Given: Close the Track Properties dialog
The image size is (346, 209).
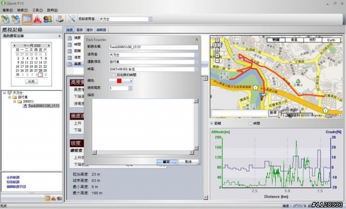Looking at the screenshot, I should [x=197, y=40].
